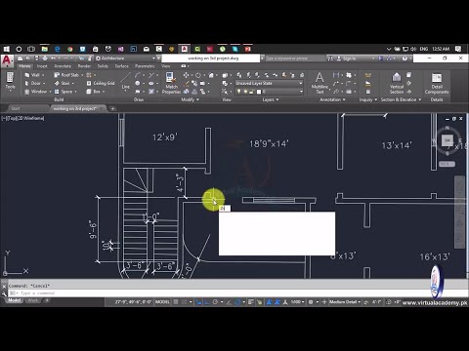Image resolution: width=469 pixels, height=351 pixels.
Task: Switch to the Annotate ribbon tab
Action: click(x=63, y=66)
